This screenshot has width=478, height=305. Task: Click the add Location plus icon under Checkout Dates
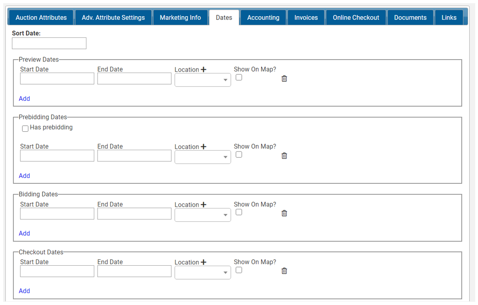point(204,262)
